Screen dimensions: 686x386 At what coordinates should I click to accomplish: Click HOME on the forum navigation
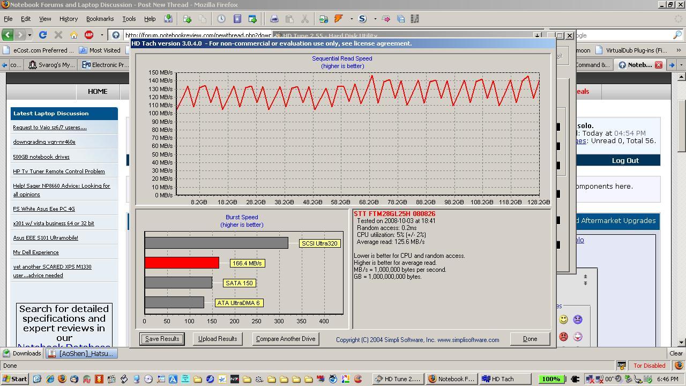[98, 92]
